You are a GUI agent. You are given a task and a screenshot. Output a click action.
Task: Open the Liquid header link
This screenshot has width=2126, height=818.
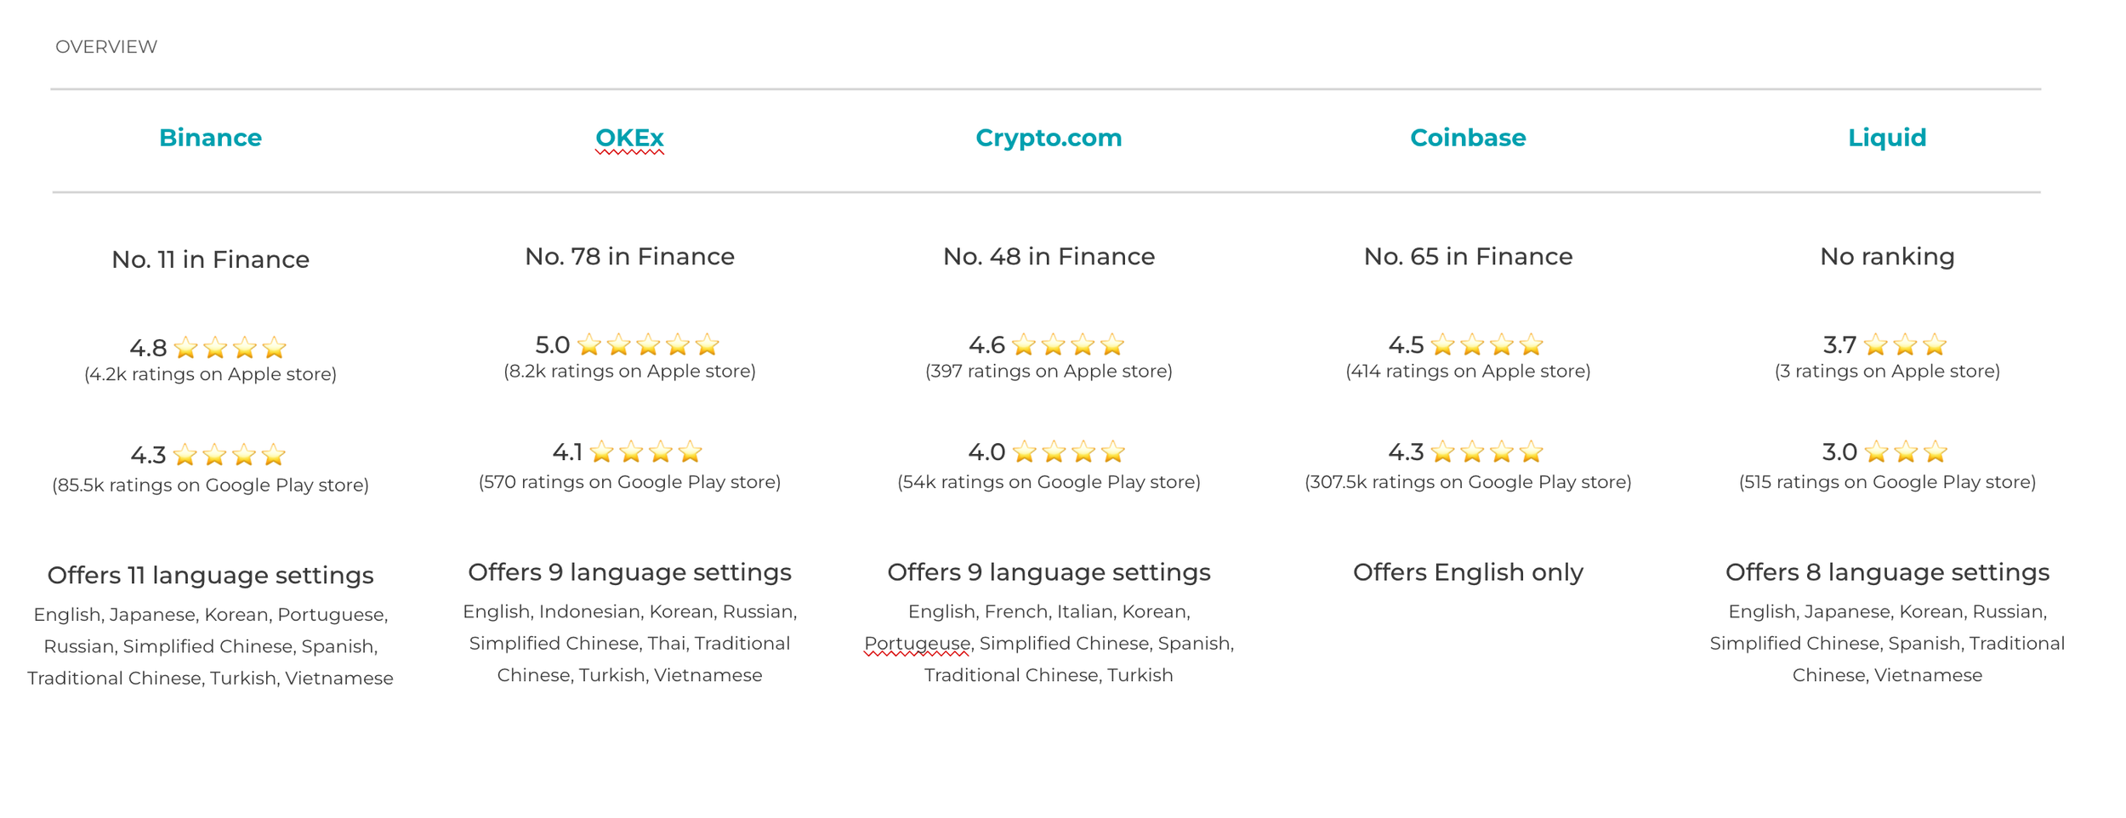1887,138
